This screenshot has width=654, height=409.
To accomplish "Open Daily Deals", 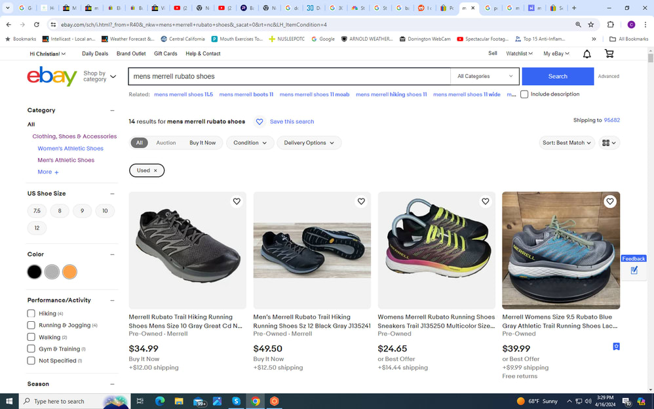I will [95, 54].
